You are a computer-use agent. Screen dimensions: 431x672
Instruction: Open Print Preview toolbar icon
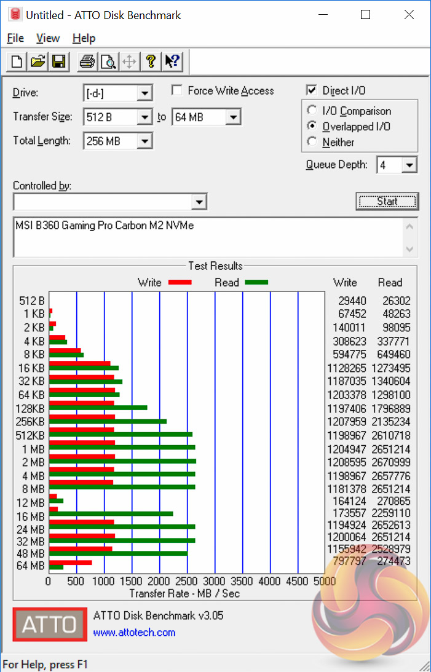pyautogui.click(x=108, y=61)
